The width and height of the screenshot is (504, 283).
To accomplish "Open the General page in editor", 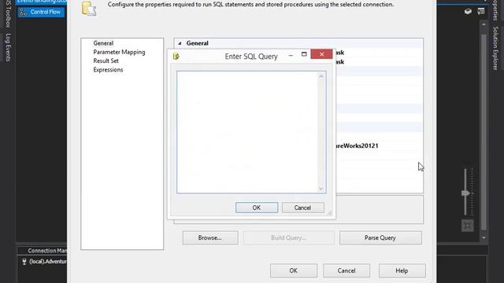I will (103, 43).
